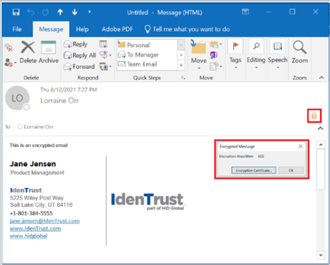Screen dimensions: 330x265
Task: Click sender name Lorraine Orr heading
Action: [x=60, y=101]
